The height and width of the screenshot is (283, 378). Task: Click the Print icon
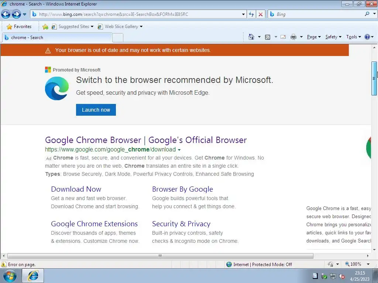tap(293, 37)
